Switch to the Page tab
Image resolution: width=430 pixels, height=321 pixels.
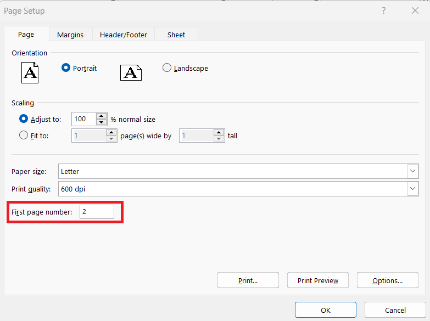pos(26,35)
